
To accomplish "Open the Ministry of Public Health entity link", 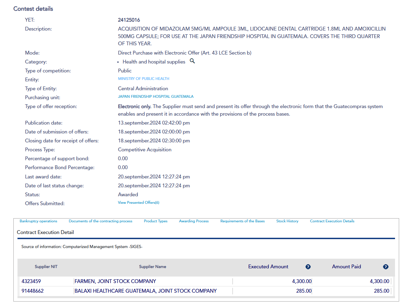I will point(144,79).
